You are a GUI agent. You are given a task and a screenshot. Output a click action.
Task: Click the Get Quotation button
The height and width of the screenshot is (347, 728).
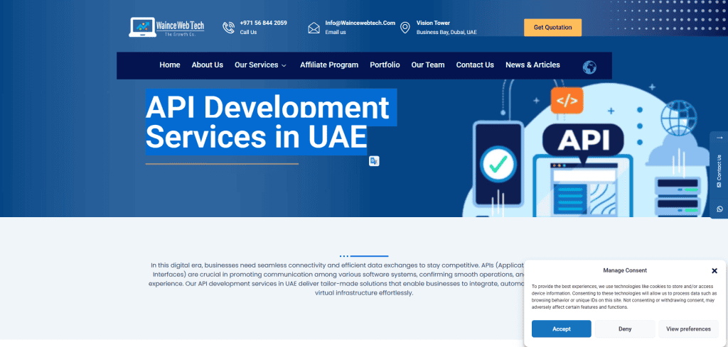[552, 28]
